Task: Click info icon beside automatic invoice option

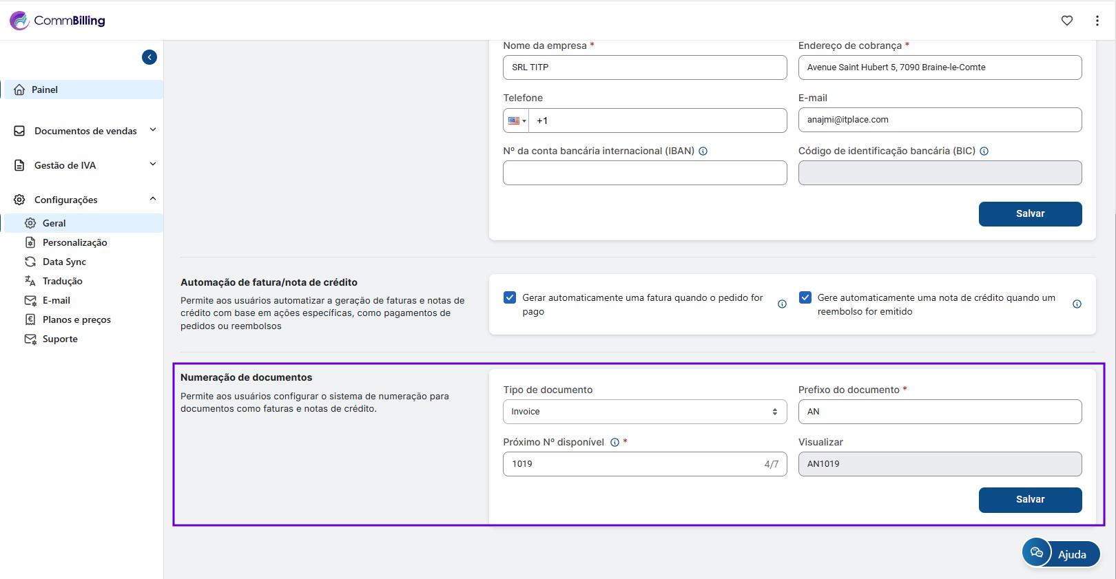Action: point(782,304)
